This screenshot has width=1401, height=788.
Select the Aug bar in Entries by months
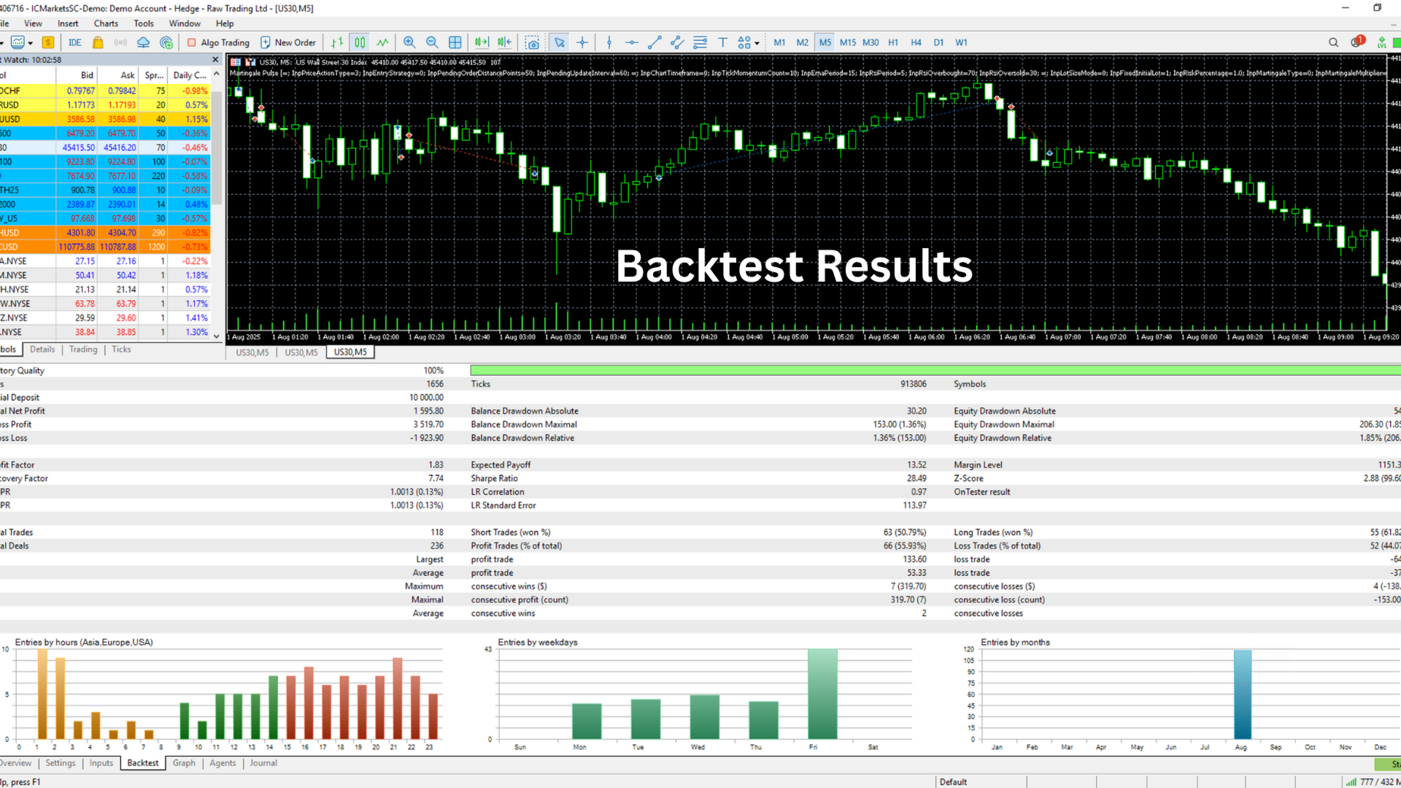click(x=1243, y=695)
